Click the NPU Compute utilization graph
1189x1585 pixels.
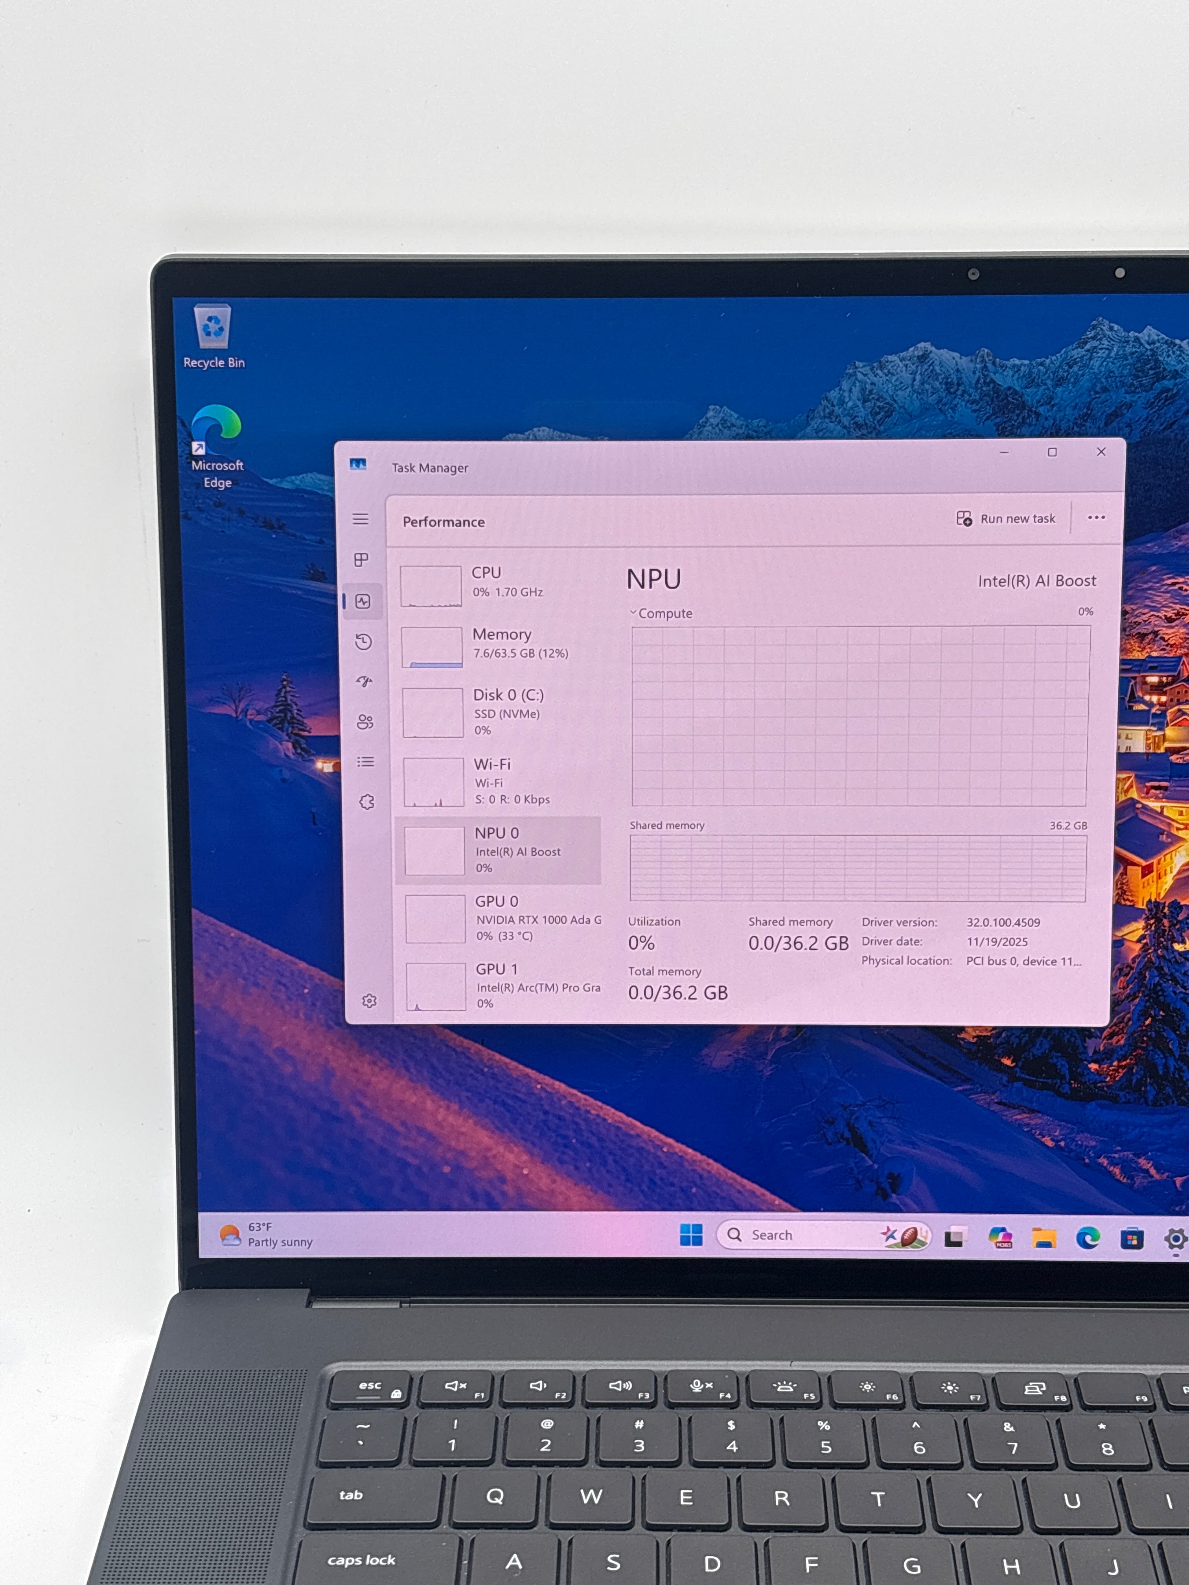coord(860,717)
